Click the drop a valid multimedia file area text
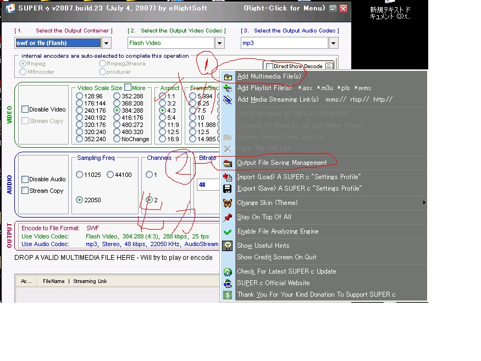The width and height of the screenshot is (481, 361). tap(113, 258)
